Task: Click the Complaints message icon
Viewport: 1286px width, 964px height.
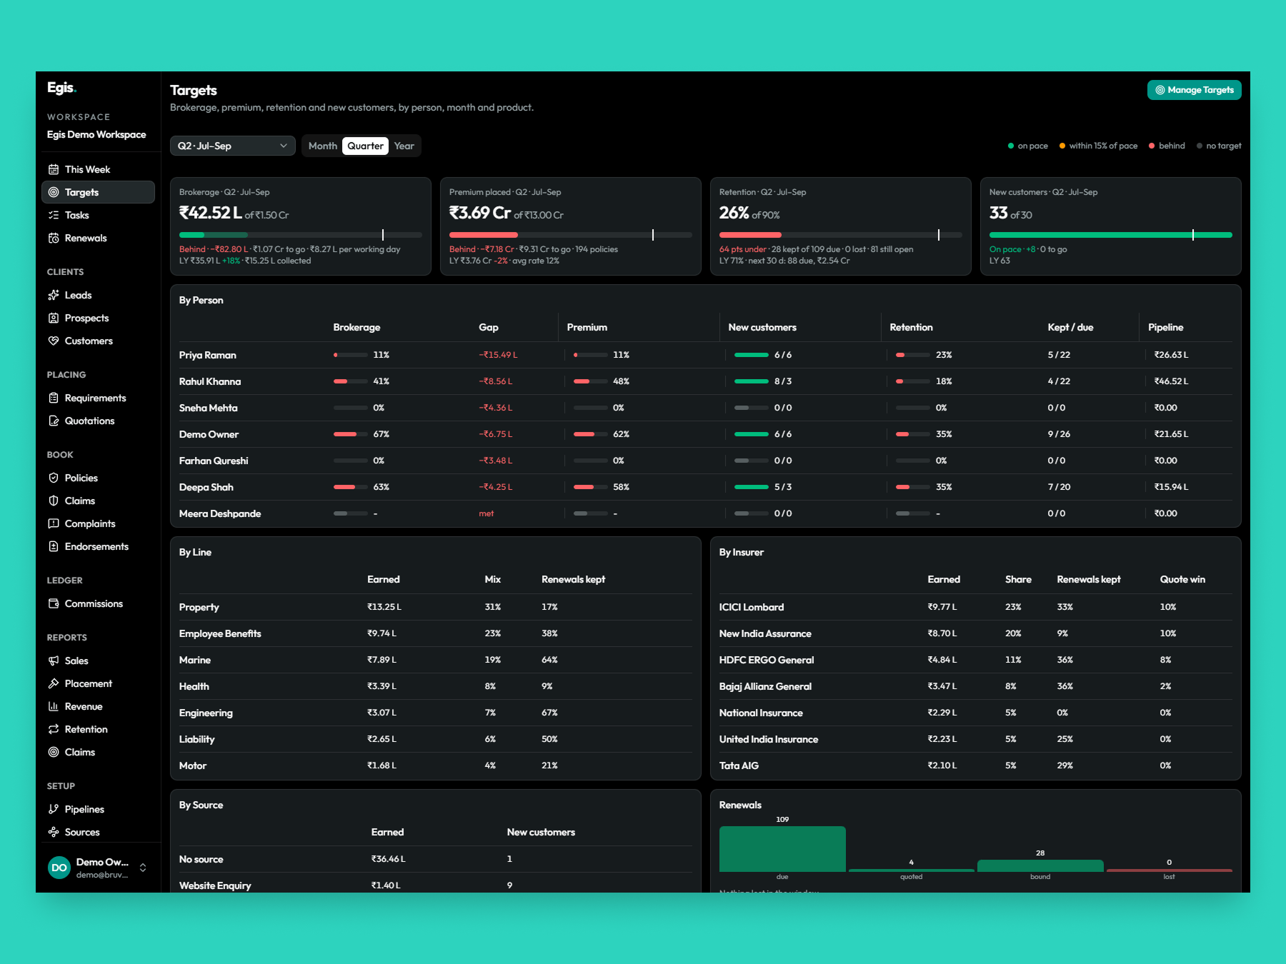Action: [x=54, y=523]
